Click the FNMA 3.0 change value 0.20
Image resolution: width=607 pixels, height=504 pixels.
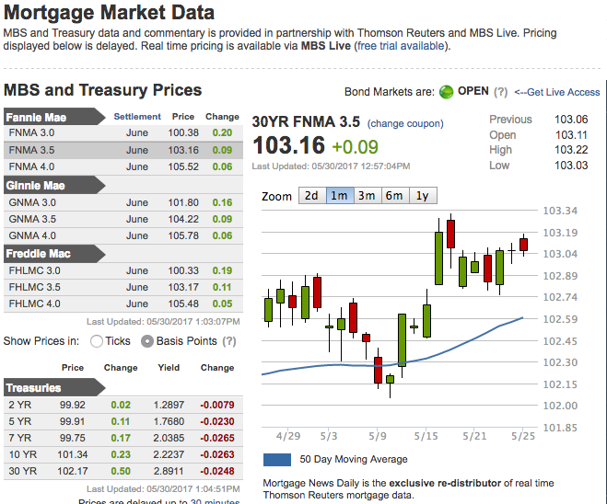[222, 133]
